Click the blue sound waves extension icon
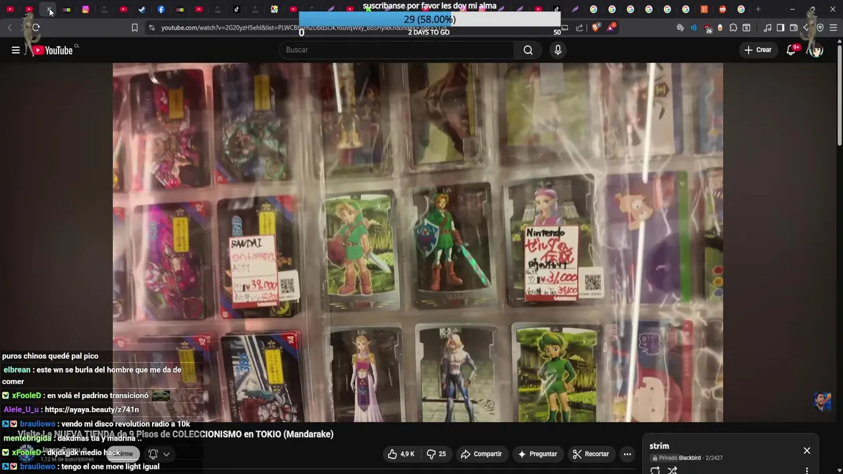843x474 pixels. (x=693, y=28)
